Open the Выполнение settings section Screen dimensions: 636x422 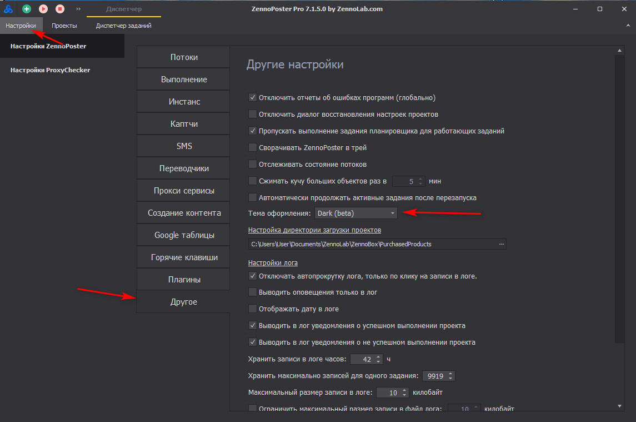click(x=184, y=80)
